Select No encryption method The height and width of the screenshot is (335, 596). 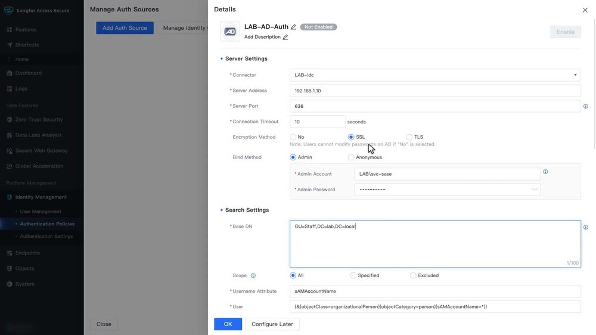point(293,137)
